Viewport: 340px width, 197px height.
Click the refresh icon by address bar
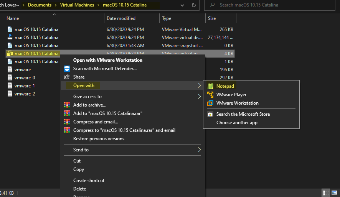click(x=194, y=5)
